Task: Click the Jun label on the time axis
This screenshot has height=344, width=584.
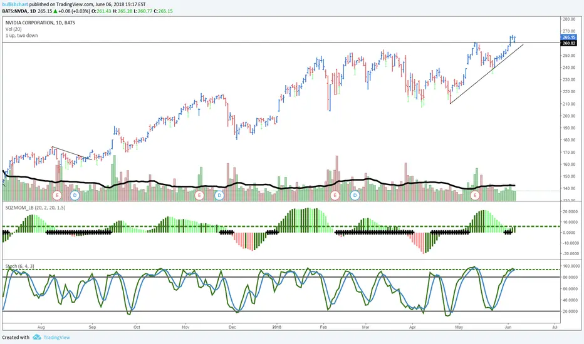Action: click(x=508, y=327)
